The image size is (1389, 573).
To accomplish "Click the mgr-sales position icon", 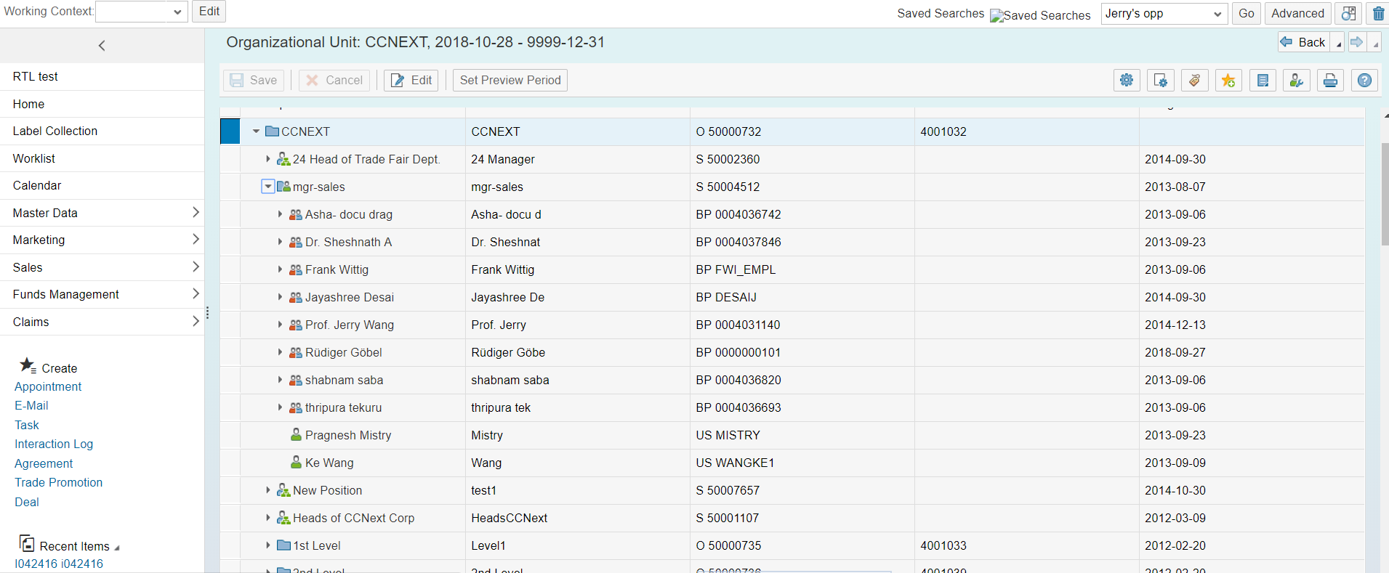I will tap(283, 187).
